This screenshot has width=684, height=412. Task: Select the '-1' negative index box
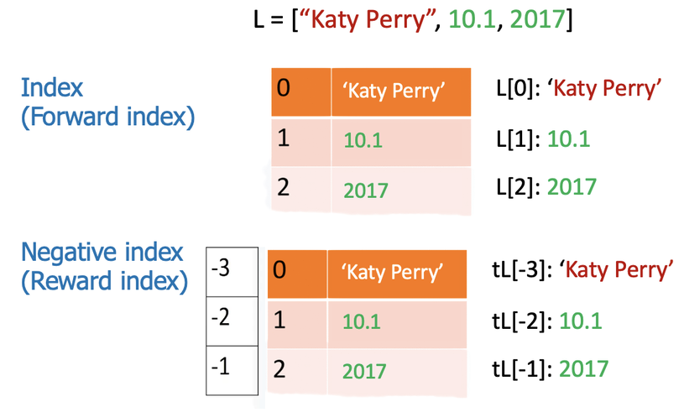click(x=232, y=368)
